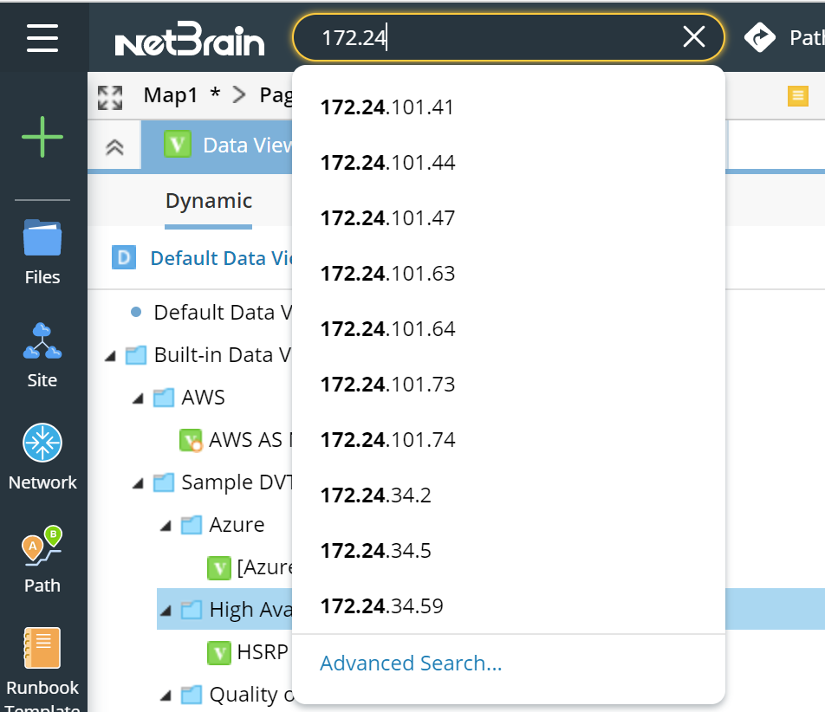Open the yellow notes icon

[x=797, y=95]
